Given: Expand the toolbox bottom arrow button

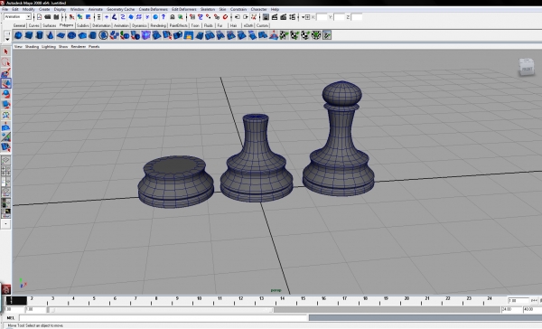Looking at the screenshot, I should click(x=6, y=224).
